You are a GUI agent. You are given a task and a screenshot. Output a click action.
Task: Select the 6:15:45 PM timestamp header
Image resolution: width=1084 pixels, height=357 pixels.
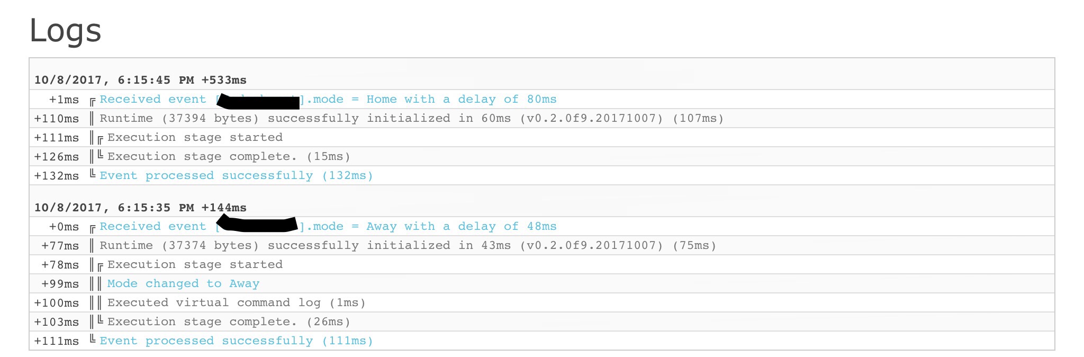coord(140,80)
